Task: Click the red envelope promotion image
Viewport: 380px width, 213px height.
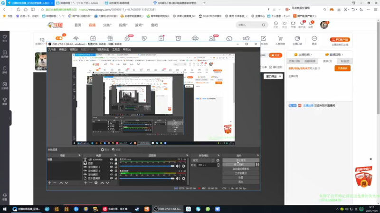Action: pos(363,177)
